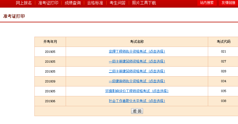Click the 站内搜索 button
The height and width of the screenshot is (124, 238).
pos(207,3)
